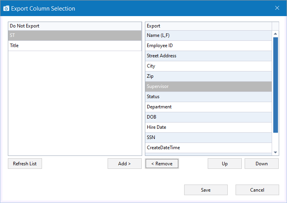The width and height of the screenshot is (287, 203).
Task: Click the Do Not Export column header
Action: (x=75, y=26)
